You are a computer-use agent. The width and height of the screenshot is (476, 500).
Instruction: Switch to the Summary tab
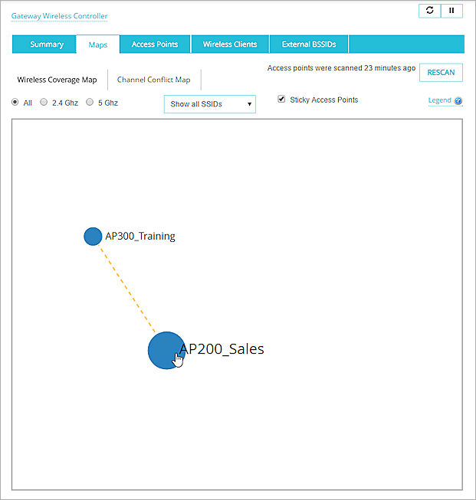click(44, 44)
